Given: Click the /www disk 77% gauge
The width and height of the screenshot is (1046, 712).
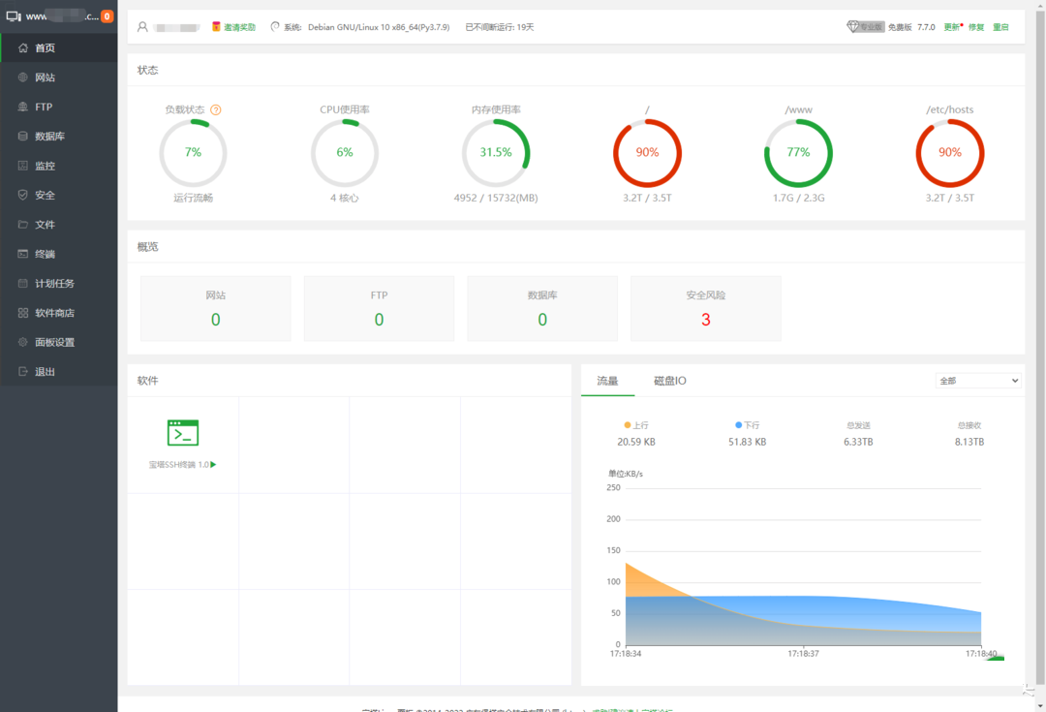Looking at the screenshot, I should (x=798, y=153).
